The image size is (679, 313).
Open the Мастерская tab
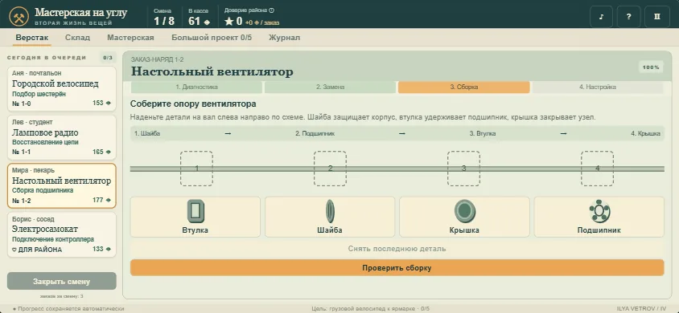130,38
